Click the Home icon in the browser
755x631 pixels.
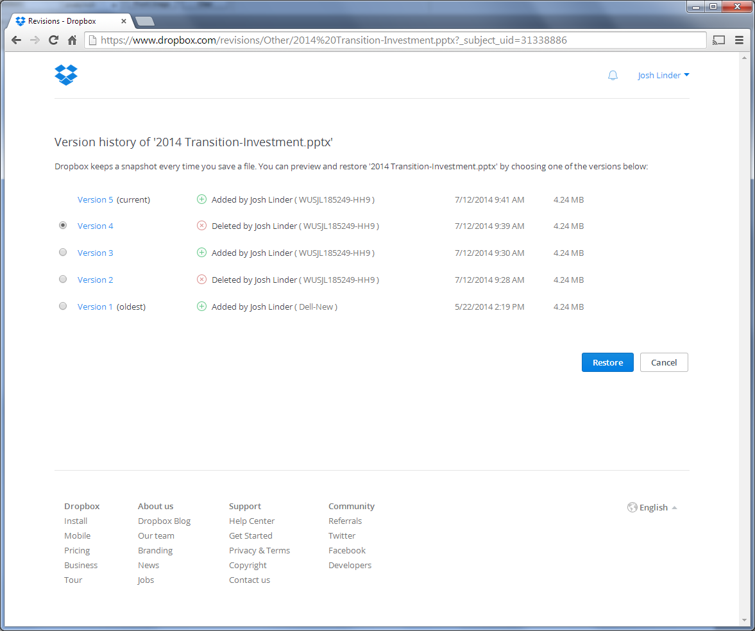[72, 39]
